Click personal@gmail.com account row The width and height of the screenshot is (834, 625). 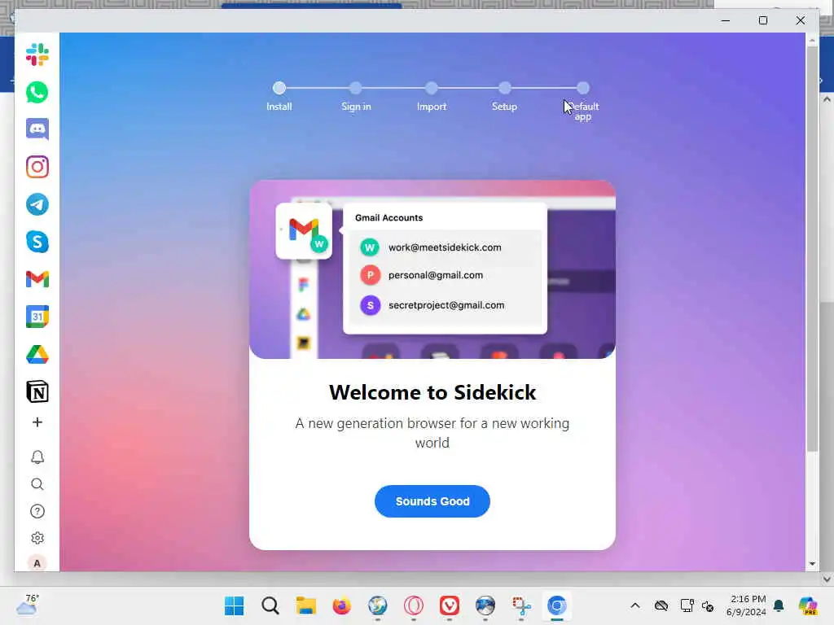click(446, 275)
